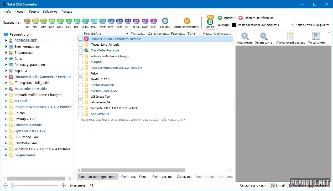Open the Помощь menu
This screenshot has height=191, width=333.
click(67, 12)
